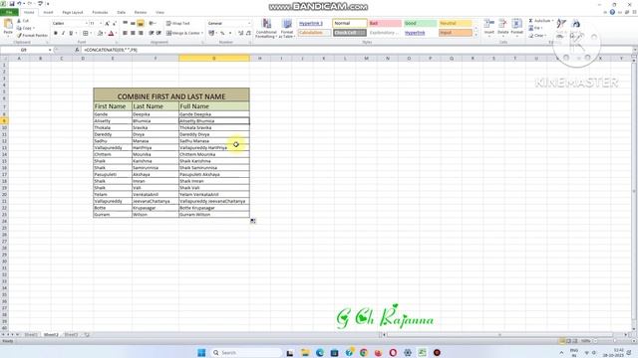Click the Decrease Decimal icon

coord(248,33)
